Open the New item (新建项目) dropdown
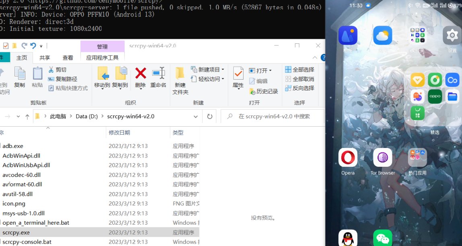462x246 pixels. [223, 70]
